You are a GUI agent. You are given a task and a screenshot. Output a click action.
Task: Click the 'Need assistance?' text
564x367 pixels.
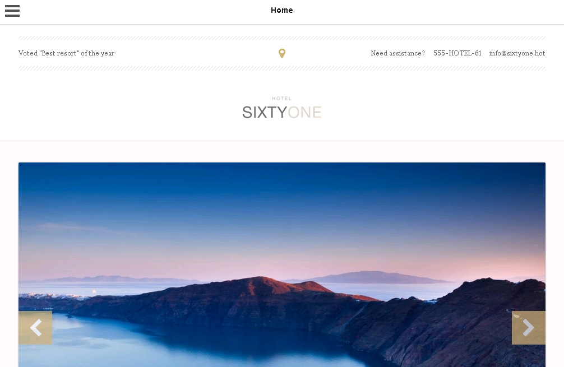point(398,53)
